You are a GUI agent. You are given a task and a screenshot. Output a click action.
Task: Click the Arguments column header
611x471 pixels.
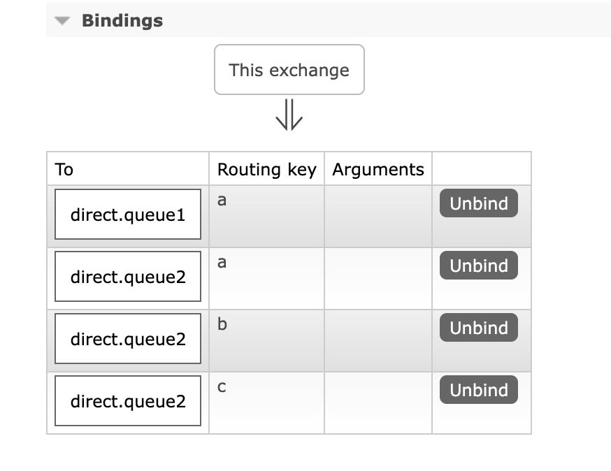click(378, 169)
